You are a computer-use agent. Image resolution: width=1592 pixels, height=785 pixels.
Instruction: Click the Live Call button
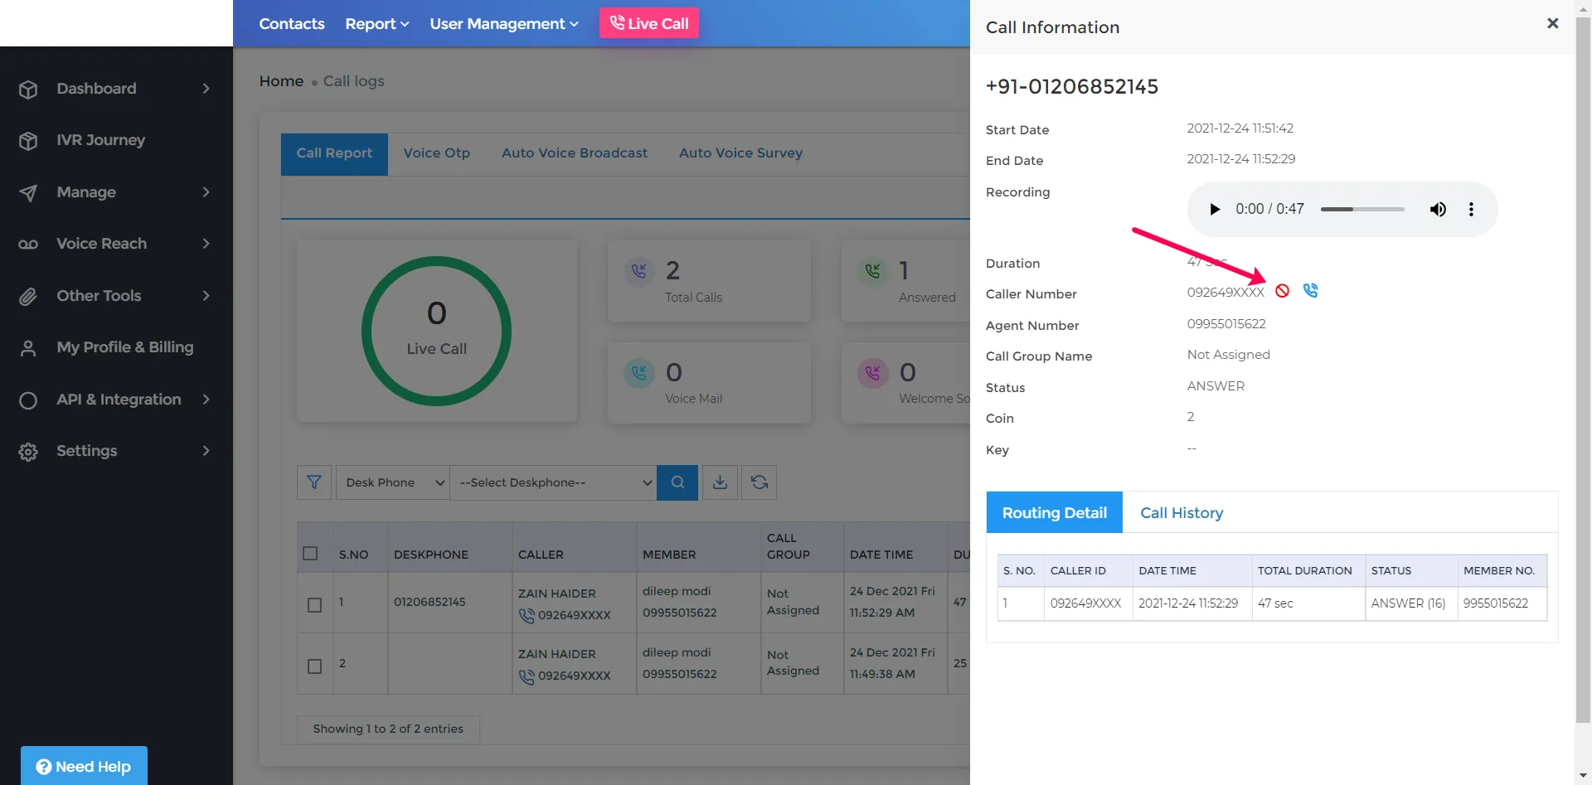pos(649,23)
